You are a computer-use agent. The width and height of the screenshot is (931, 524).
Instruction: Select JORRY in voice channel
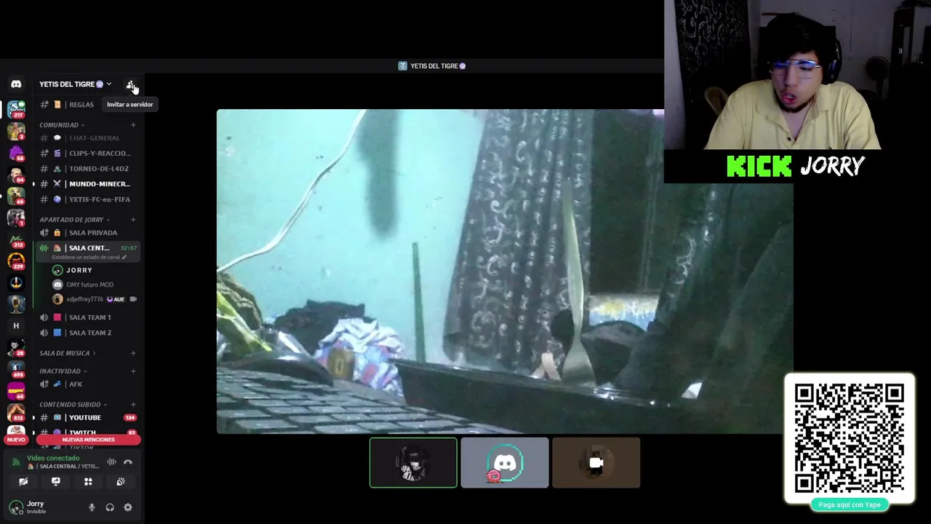[x=95, y=270]
